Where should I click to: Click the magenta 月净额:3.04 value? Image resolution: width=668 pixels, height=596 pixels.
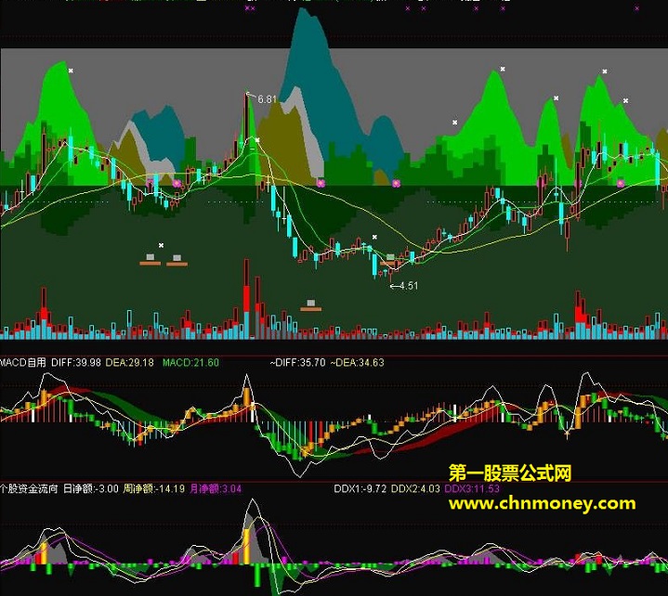216,488
